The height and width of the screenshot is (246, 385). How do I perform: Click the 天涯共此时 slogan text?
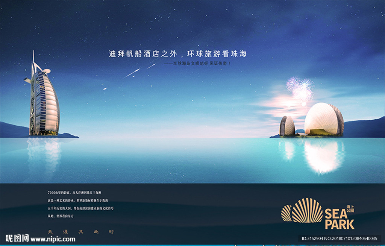(x=81, y=232)
